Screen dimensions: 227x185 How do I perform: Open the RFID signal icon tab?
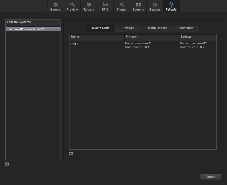(105, 6)
